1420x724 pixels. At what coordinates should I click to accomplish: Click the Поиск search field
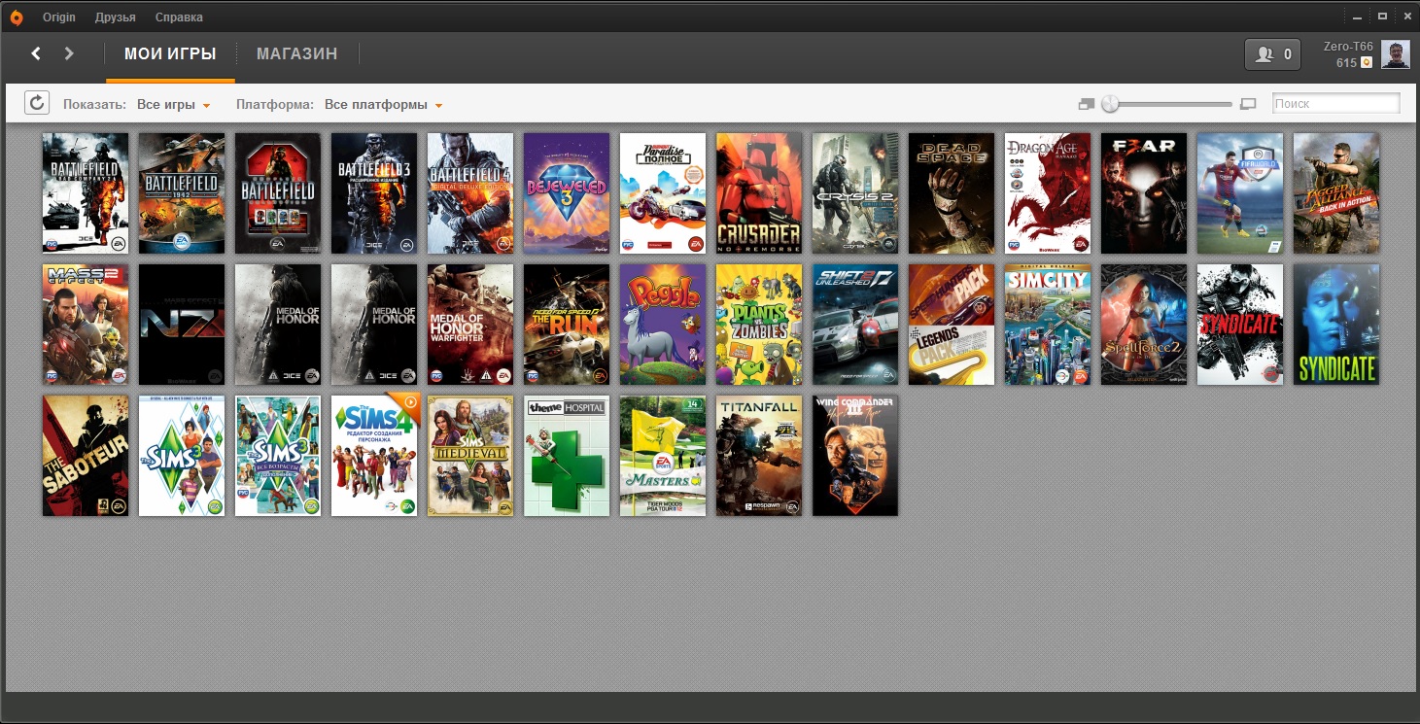click(1335, 103)
